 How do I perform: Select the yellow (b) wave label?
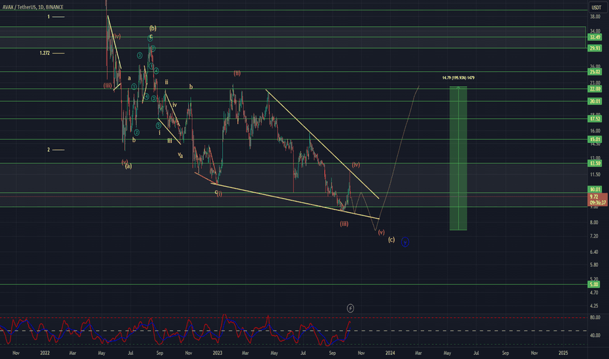point(153,28)
